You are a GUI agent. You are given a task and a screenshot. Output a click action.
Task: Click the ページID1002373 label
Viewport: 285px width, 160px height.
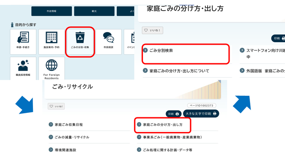click(202, 106)
